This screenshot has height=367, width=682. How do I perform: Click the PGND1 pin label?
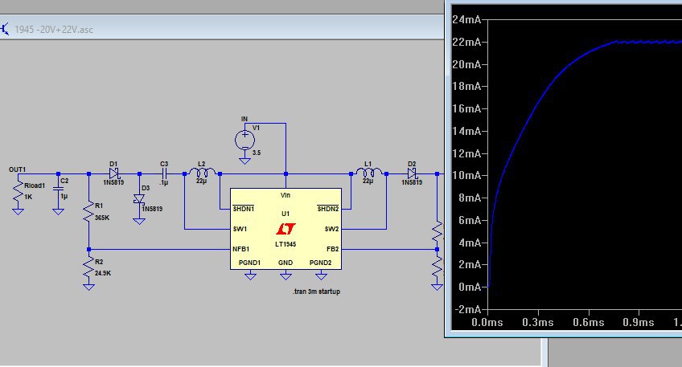[x=249, y=263]
